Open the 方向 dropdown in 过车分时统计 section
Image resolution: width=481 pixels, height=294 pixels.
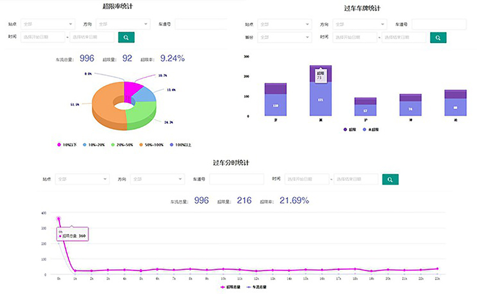157,179
